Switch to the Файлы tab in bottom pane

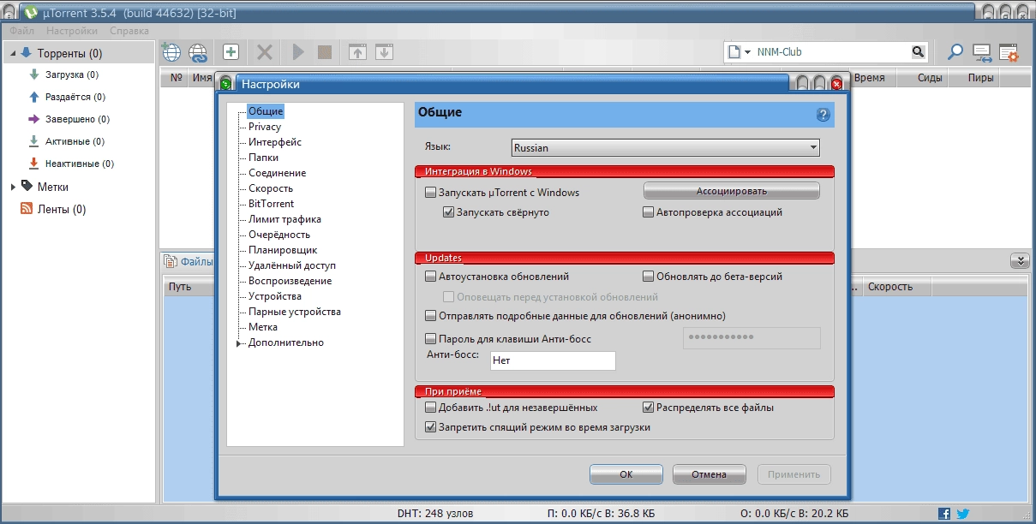point(188,261)
